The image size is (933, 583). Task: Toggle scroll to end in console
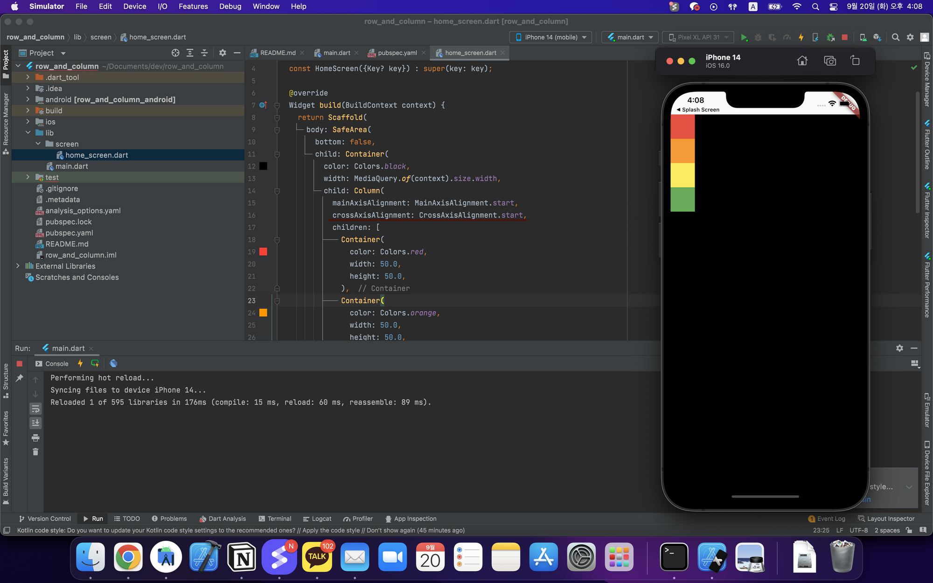click(35, 423)
